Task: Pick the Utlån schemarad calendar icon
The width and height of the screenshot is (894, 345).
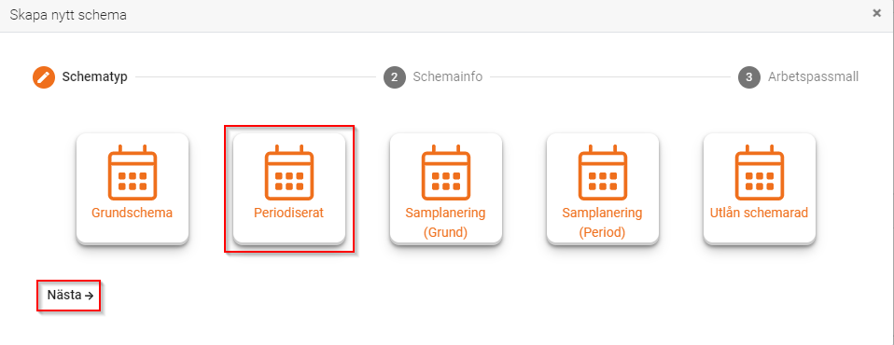Action: pyautogui.click(x=760, y=172)
